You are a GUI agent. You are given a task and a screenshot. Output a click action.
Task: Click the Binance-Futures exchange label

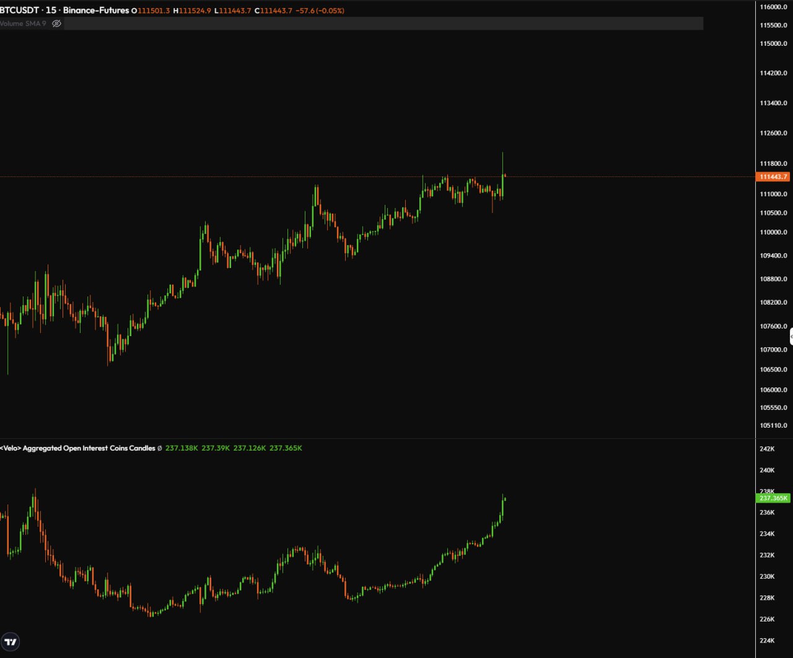[x=96, y=11]
